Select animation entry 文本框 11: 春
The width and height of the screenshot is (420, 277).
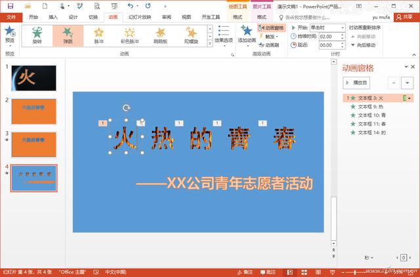(x=378, y=124)
